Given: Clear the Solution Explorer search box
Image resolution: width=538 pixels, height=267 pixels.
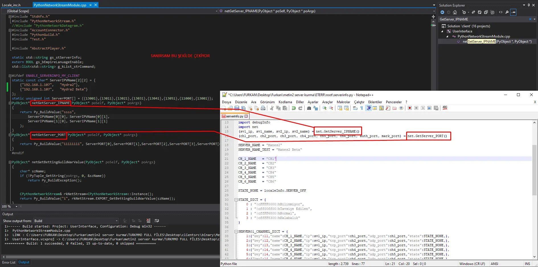Looking at the screenshot, I should [530, 19].
